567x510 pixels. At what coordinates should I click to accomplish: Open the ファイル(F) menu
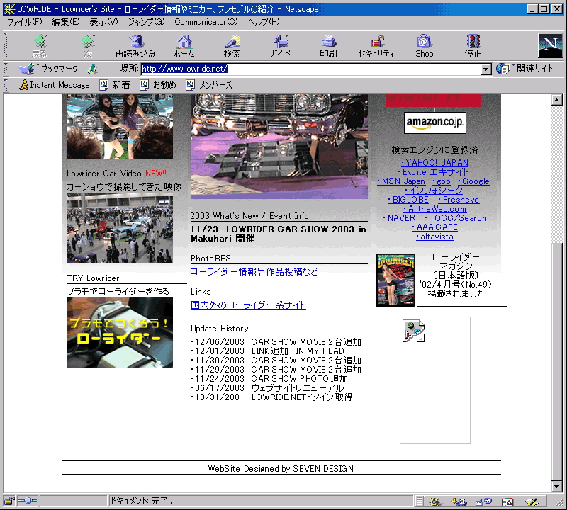tap(25, 22)
